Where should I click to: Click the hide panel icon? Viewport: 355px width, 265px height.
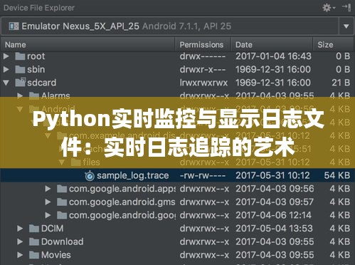[x=346, y=7]
